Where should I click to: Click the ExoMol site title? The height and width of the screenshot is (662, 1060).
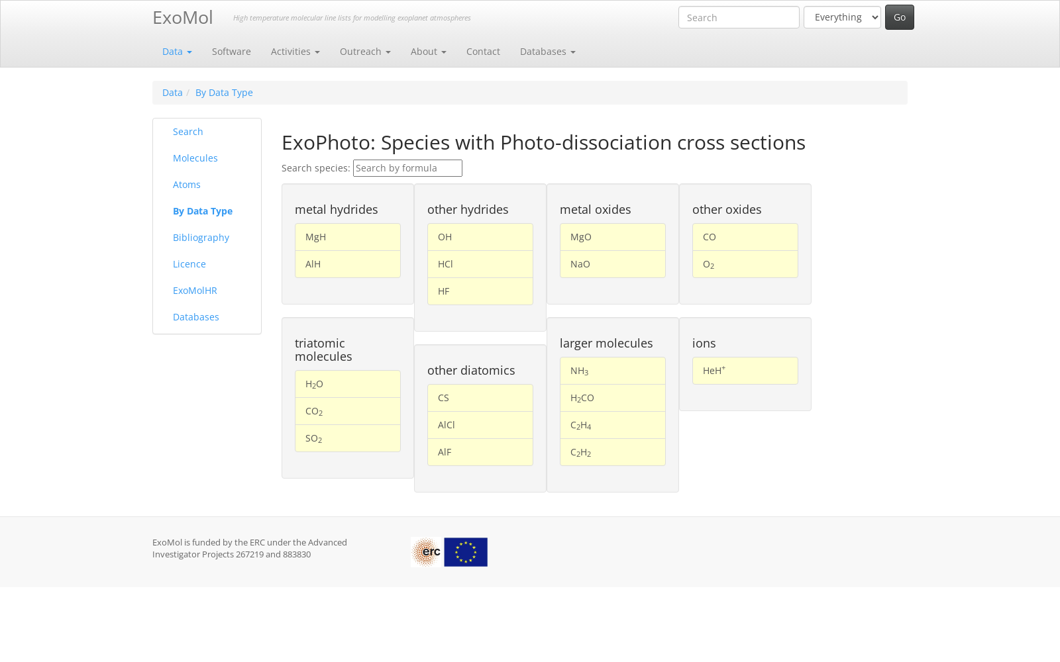point(183,17)
